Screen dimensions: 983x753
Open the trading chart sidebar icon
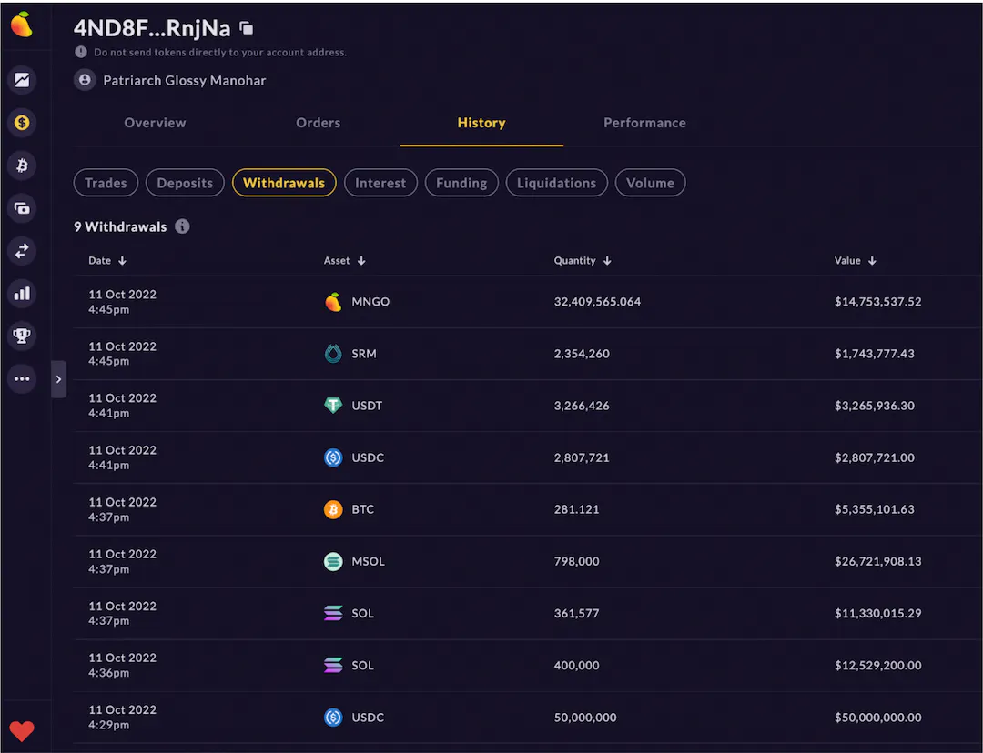22,80
